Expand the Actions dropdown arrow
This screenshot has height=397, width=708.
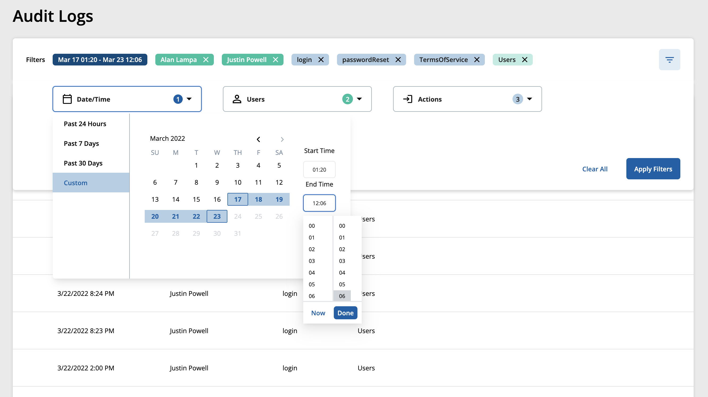[x=529, y=99]
